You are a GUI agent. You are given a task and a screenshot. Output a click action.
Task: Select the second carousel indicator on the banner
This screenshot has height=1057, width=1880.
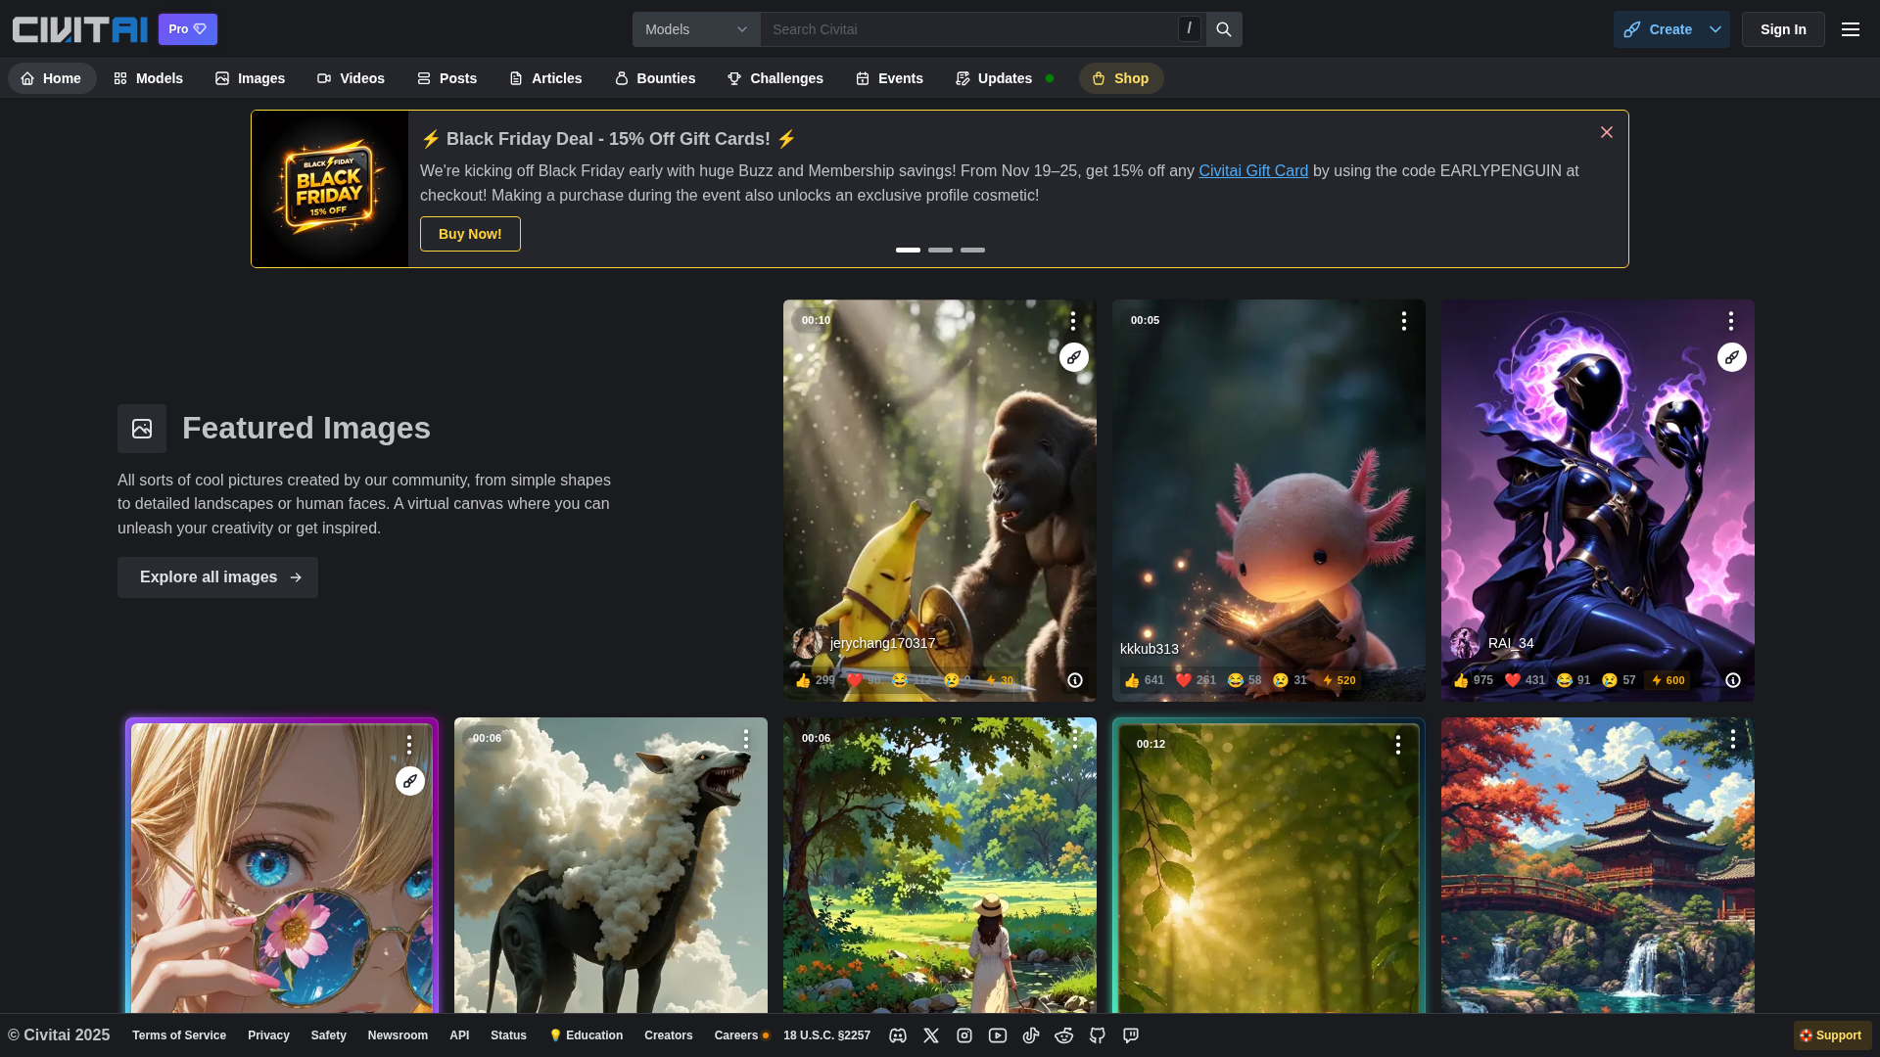click(x=939, y=250)
